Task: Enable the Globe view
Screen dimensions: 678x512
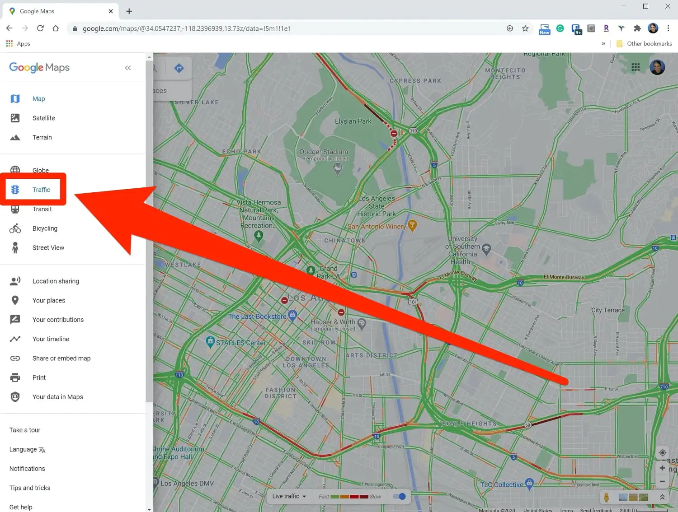Action: click(15, 170)
